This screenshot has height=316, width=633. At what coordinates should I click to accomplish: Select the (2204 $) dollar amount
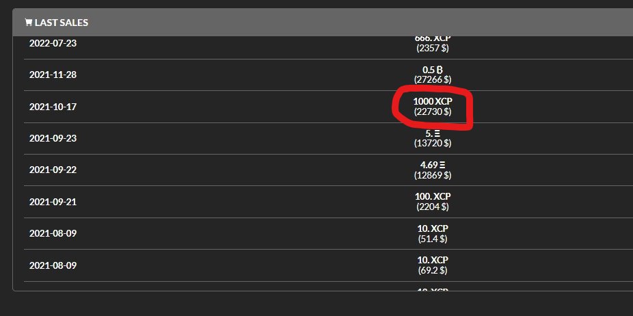point(433,207)
